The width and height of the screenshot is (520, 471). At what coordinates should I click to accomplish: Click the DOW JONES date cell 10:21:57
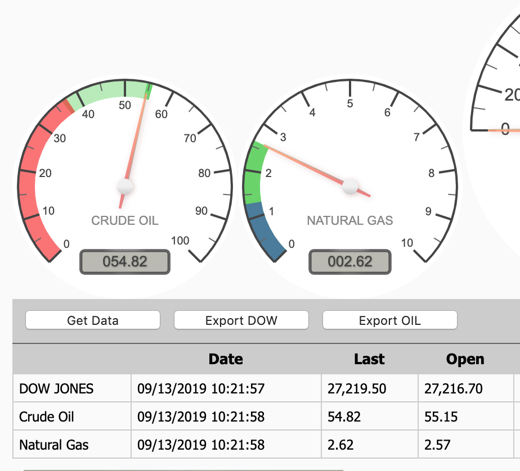pos(201,388)
